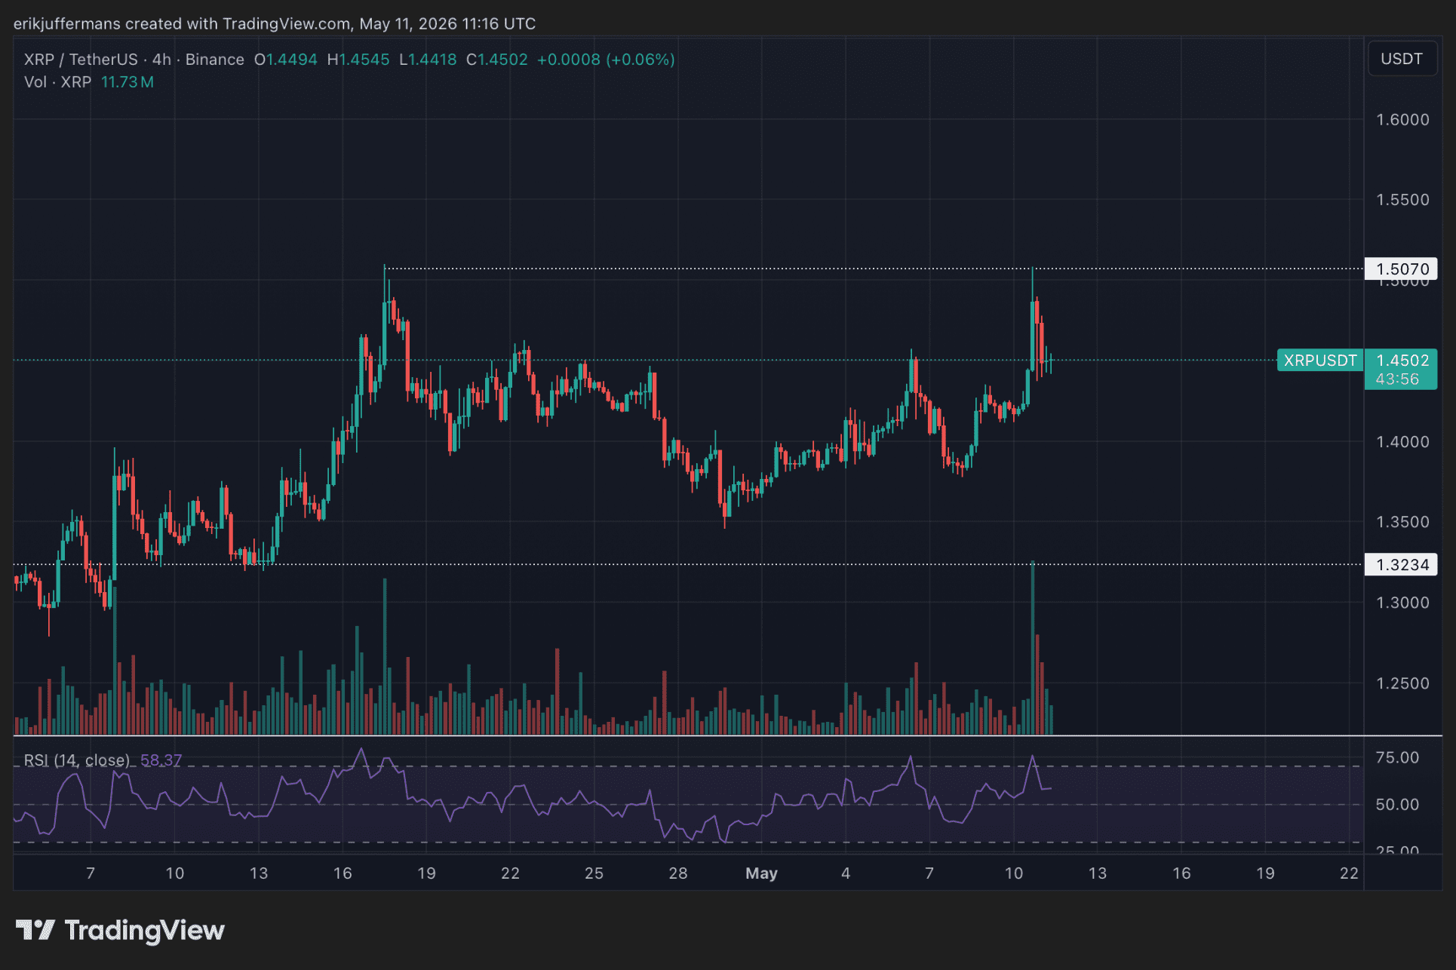
Task: Click the 28 date label on time axis
Action: [x=678, y=873]
